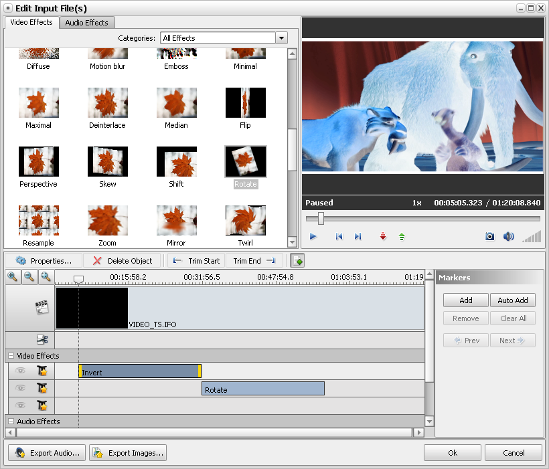Open Properties for selected object
This screenshot has width=549, height=469.
(44, 261)
